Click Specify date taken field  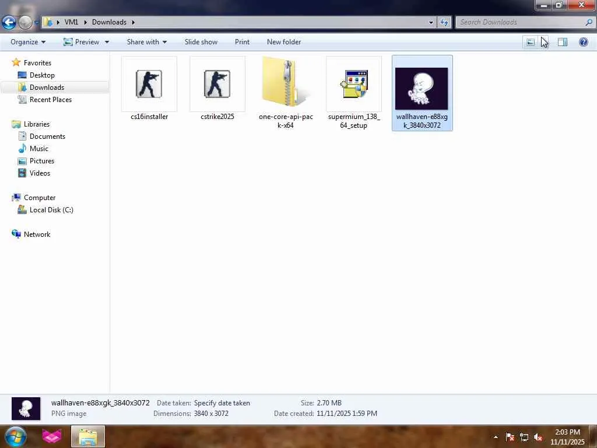point(222,403)
